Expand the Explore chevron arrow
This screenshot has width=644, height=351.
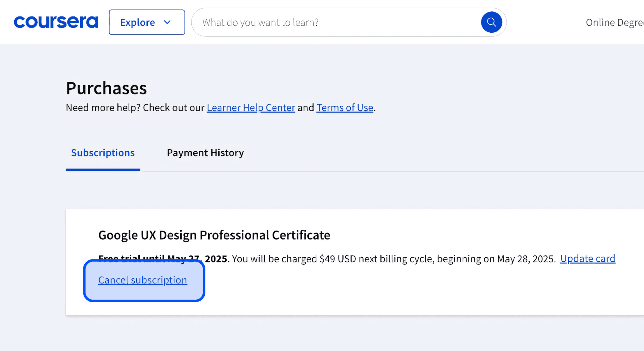(x=167, y=22)
